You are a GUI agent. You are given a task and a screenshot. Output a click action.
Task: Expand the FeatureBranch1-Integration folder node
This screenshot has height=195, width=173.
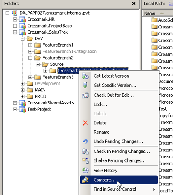click(30, 52)
